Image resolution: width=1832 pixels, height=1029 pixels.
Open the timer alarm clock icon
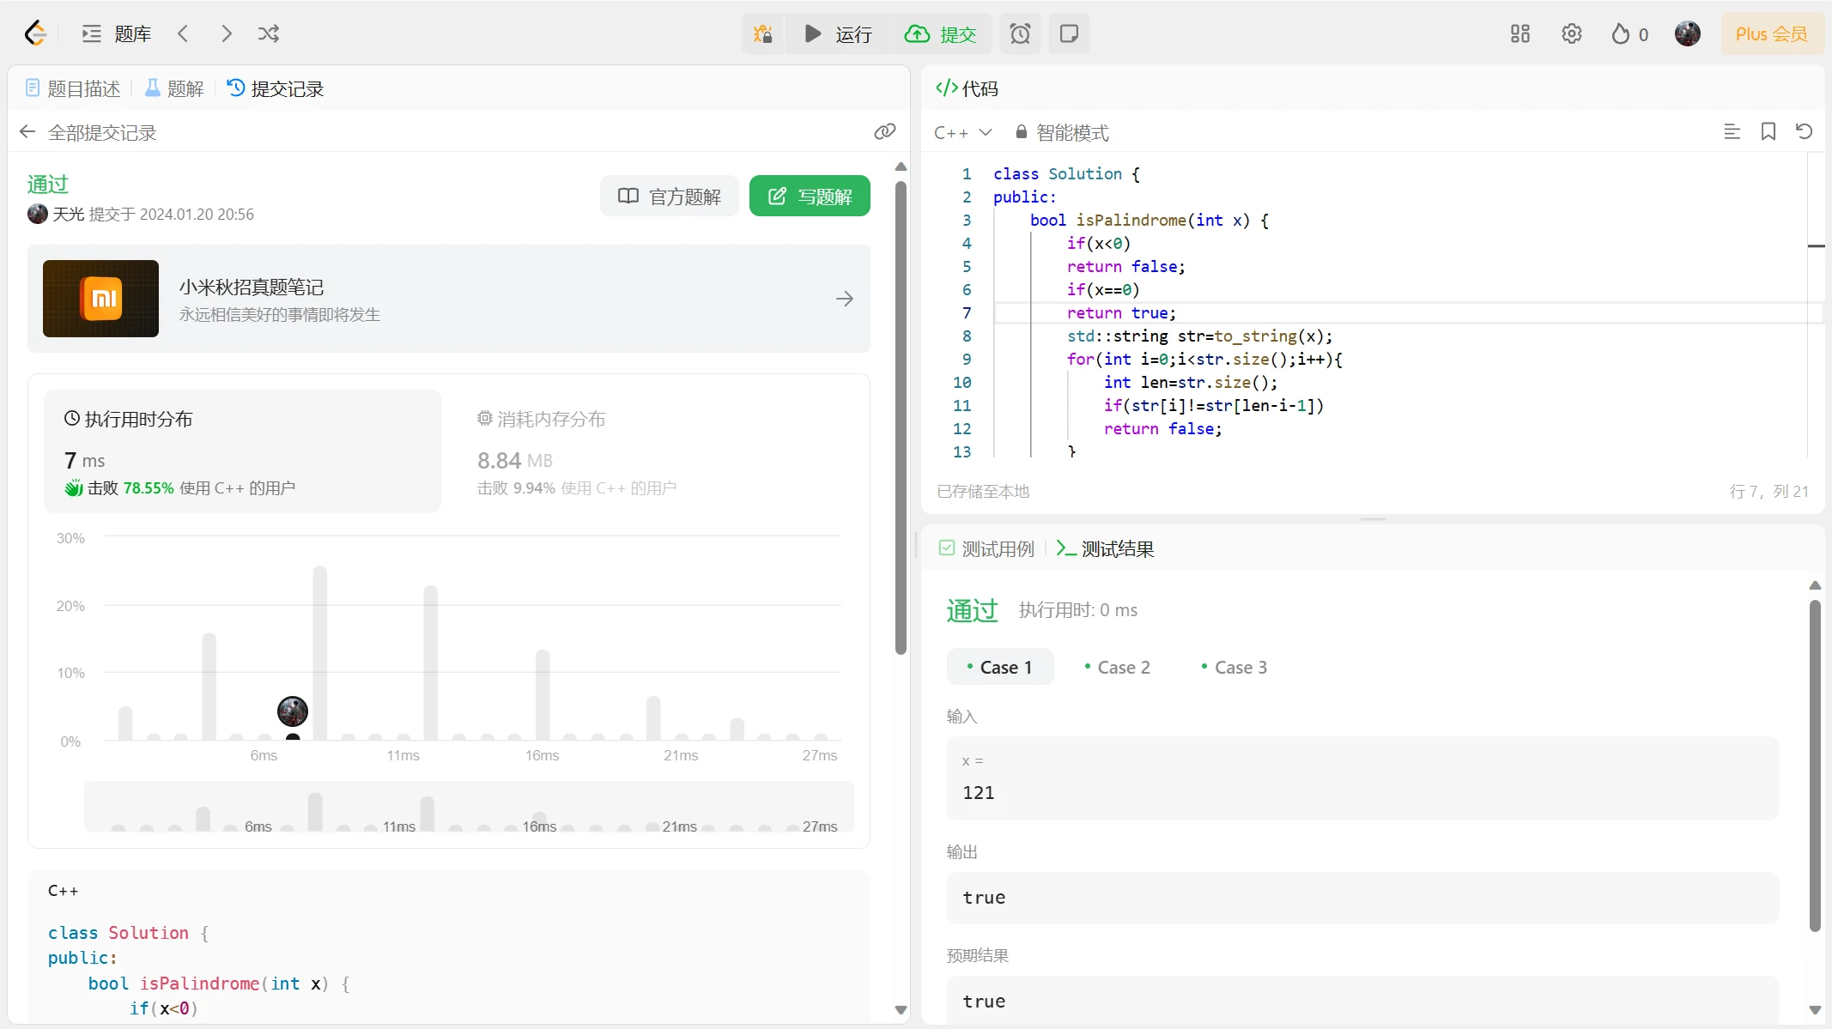click(1020, 33)
